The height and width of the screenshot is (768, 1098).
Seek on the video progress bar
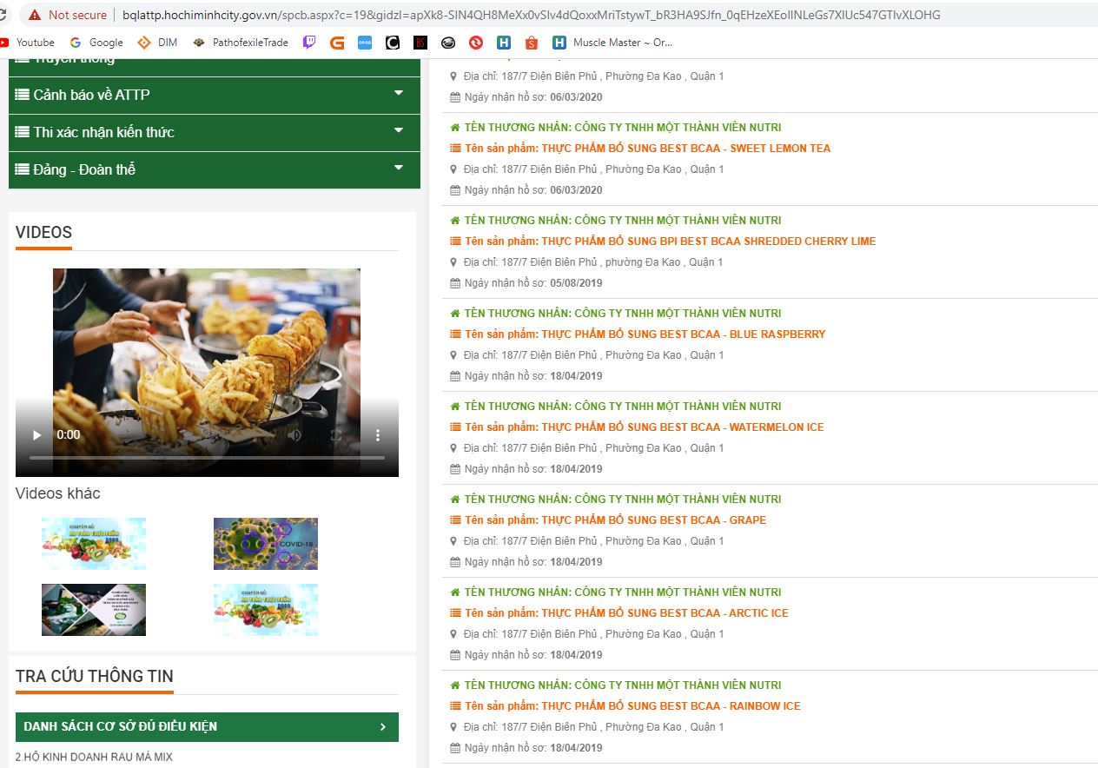click(x=207, y=458)
